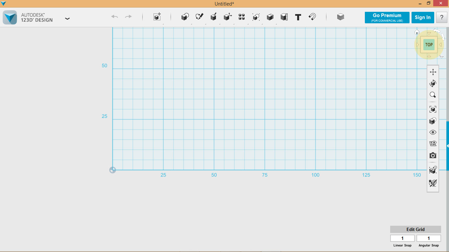Click the Linear Snap value field
449x252 pixels.
pyautogui.click(x=402, y=238)
